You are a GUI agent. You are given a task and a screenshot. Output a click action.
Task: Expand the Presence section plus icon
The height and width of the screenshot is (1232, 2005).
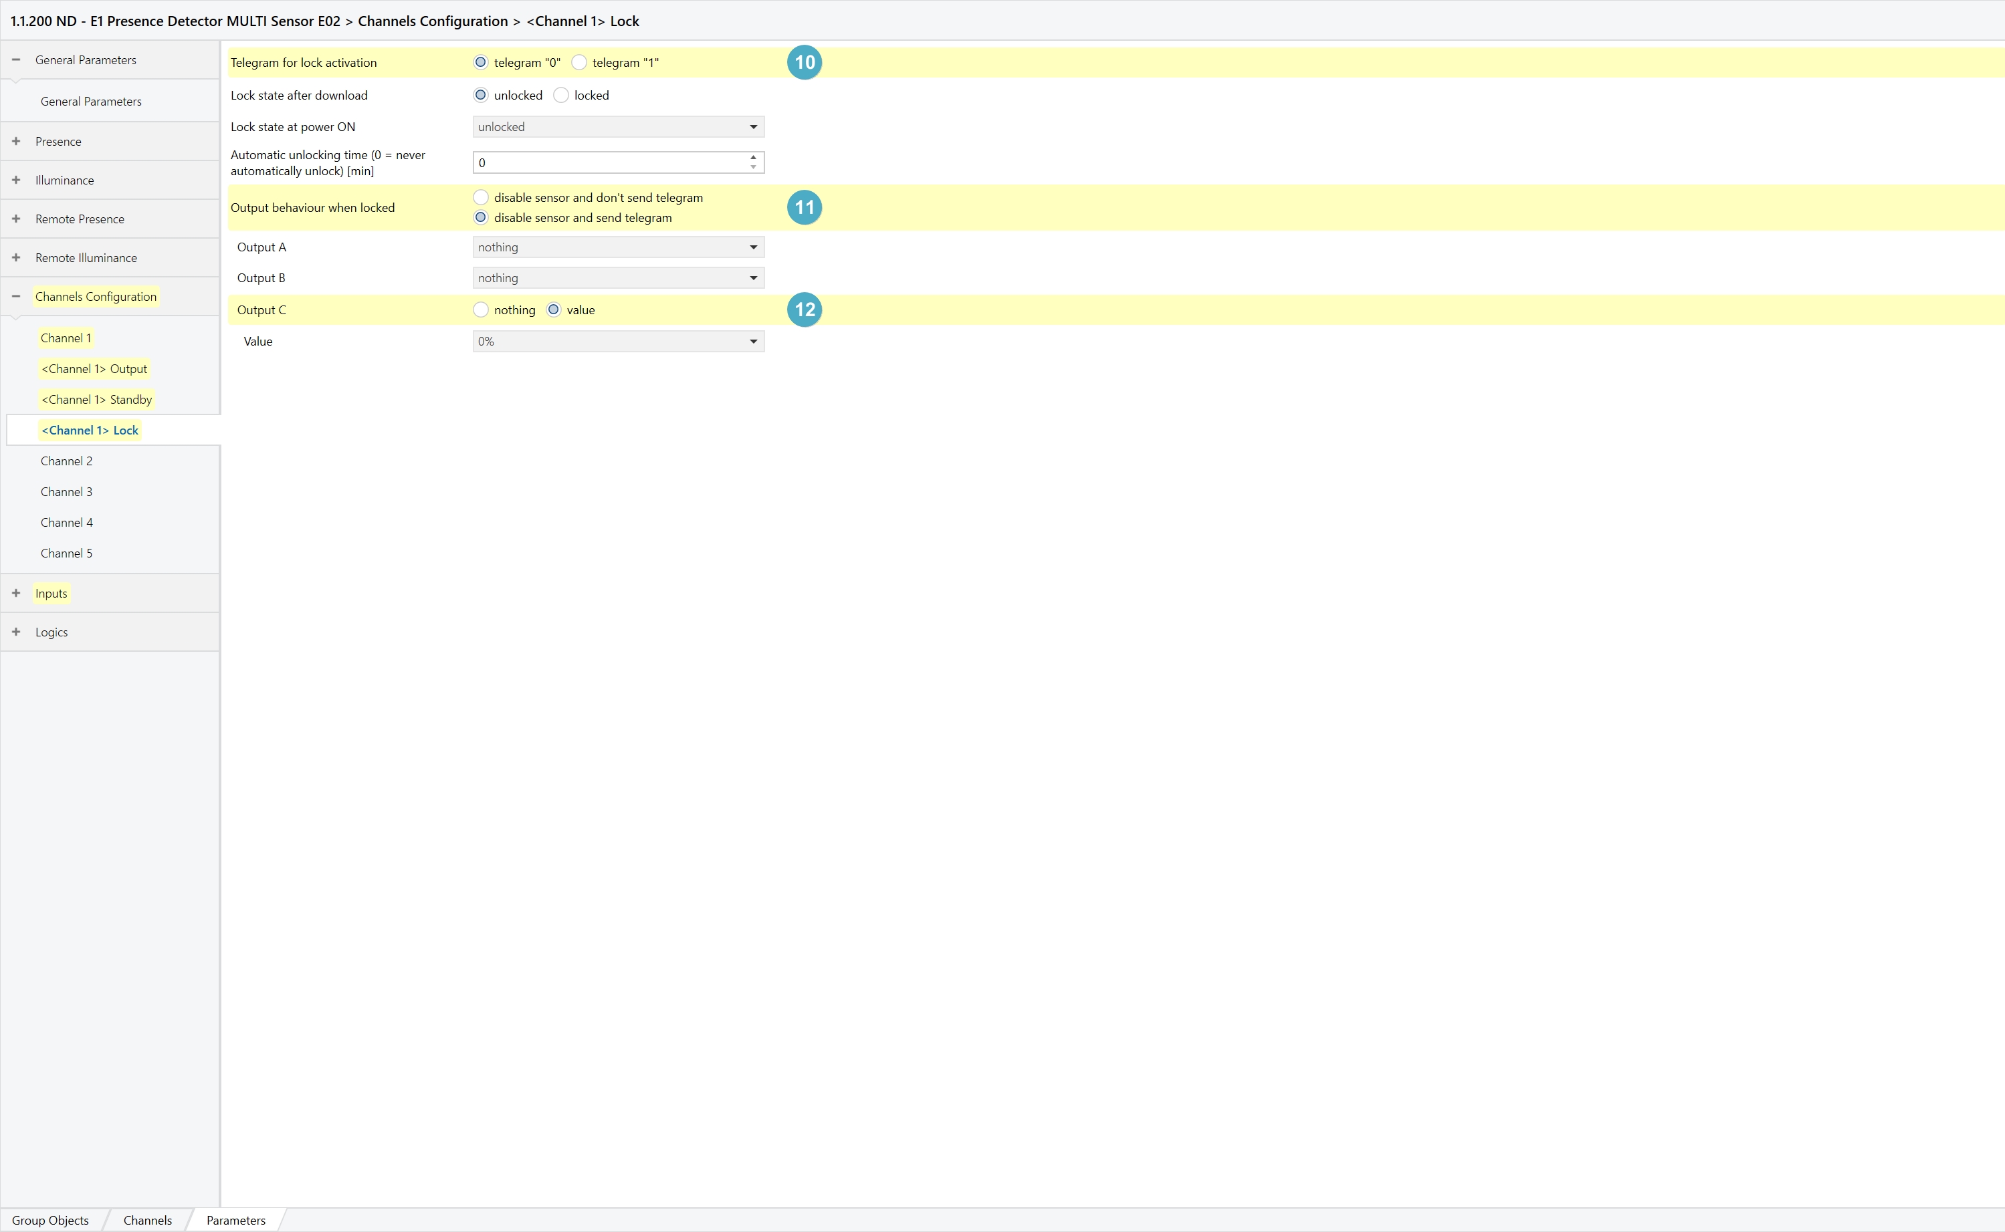(16, 141)
